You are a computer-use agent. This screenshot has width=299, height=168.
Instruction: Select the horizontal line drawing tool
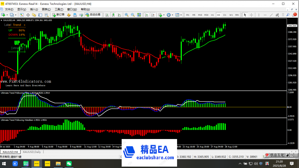tap(265, 15)
